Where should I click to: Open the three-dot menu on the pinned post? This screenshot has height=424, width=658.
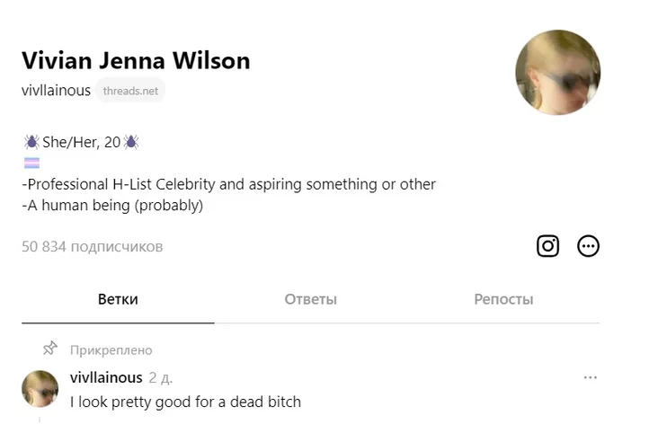590,377
